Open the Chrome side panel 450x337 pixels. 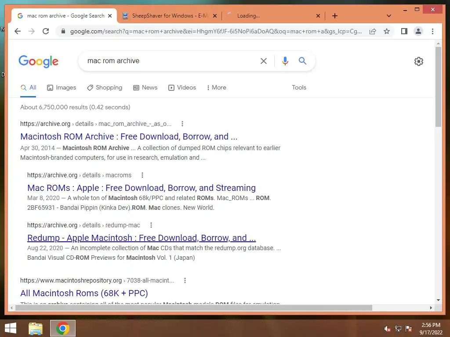pos(404,31)
